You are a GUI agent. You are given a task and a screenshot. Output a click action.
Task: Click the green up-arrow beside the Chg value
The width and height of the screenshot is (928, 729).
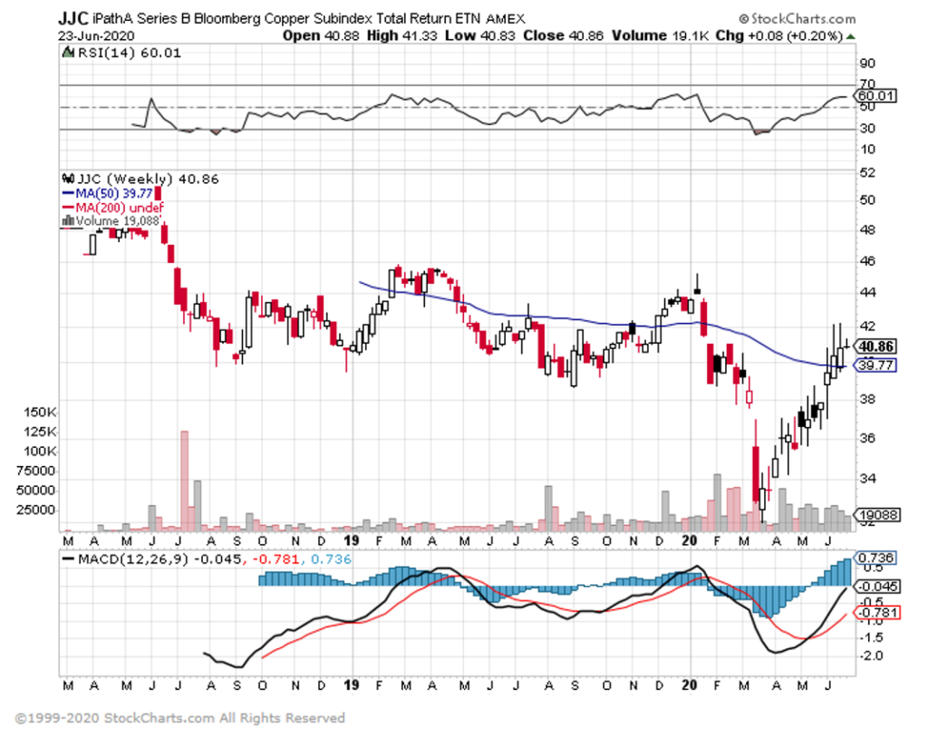[x=850, y=36]
